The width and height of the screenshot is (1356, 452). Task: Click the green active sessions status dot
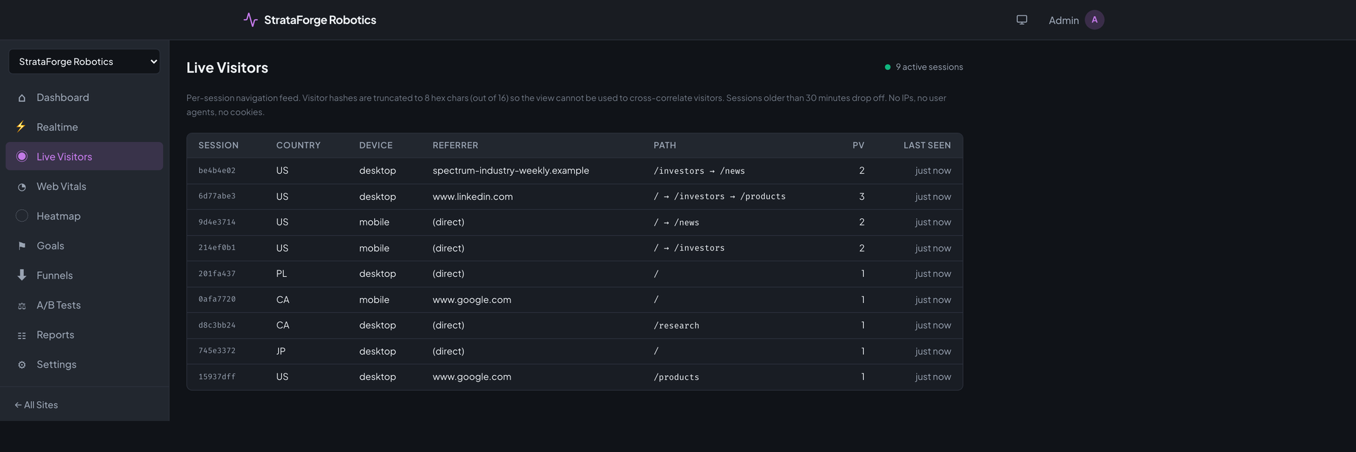888,67
